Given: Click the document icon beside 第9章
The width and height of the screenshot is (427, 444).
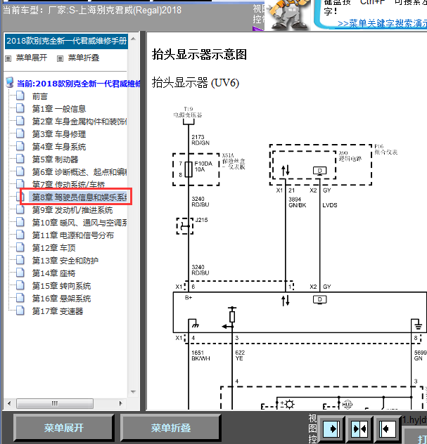Looking at the screenshot, I should coord(20,209).
